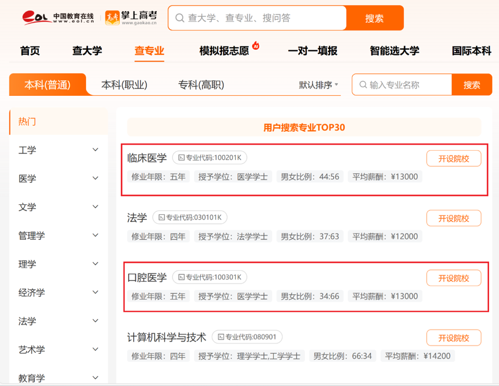
Task: Expand the 经济学 category chevron
Action: tap(95, 292)
